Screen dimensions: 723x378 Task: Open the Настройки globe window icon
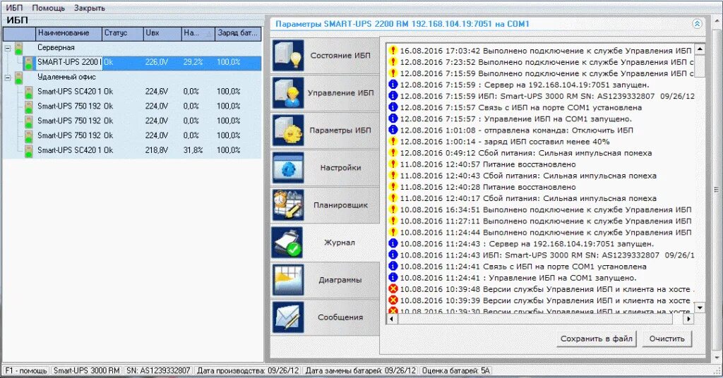coord(288,168)
